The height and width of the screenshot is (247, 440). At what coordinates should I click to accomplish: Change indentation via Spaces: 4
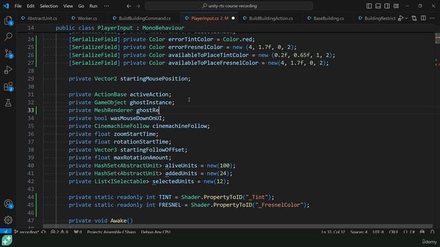pyautogui.click(x=359, y=232)
